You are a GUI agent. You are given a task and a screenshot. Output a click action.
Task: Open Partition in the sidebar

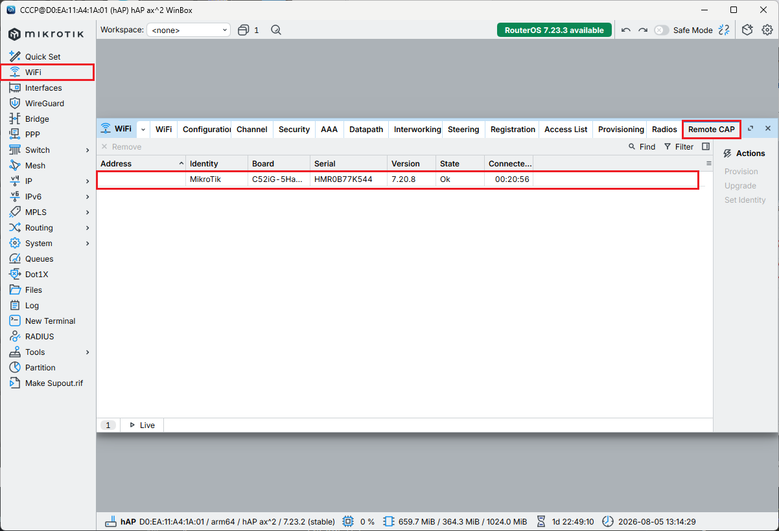click(40, 368)
